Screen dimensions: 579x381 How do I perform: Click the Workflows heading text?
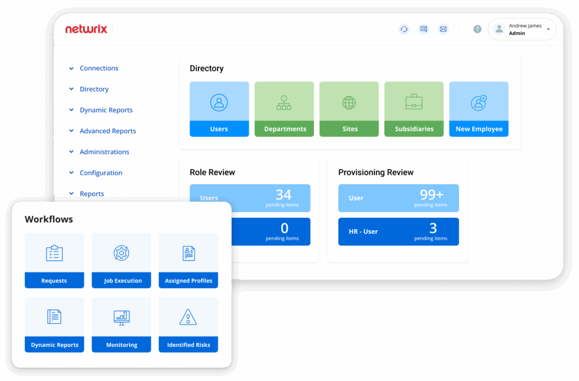coord(49,219)
